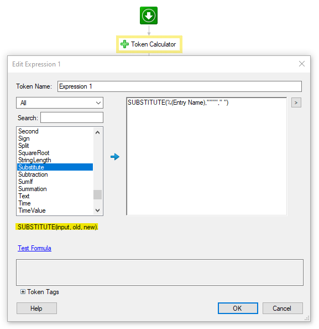Open the token picker arrow button

point(296,102)
